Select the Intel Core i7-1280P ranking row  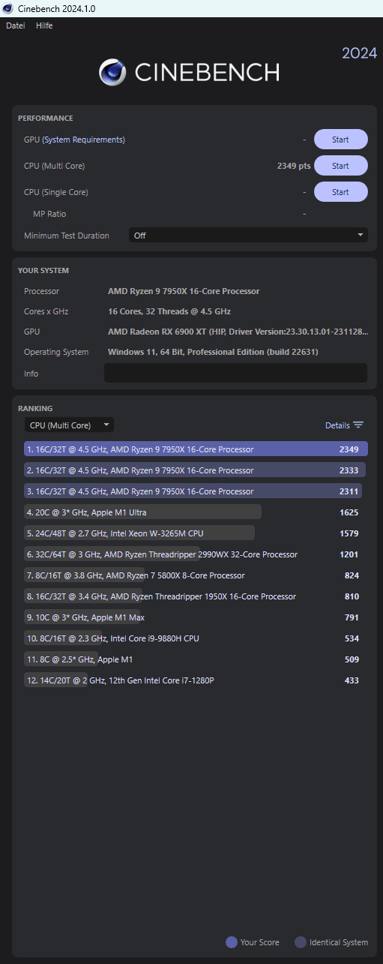pos(196,680)
